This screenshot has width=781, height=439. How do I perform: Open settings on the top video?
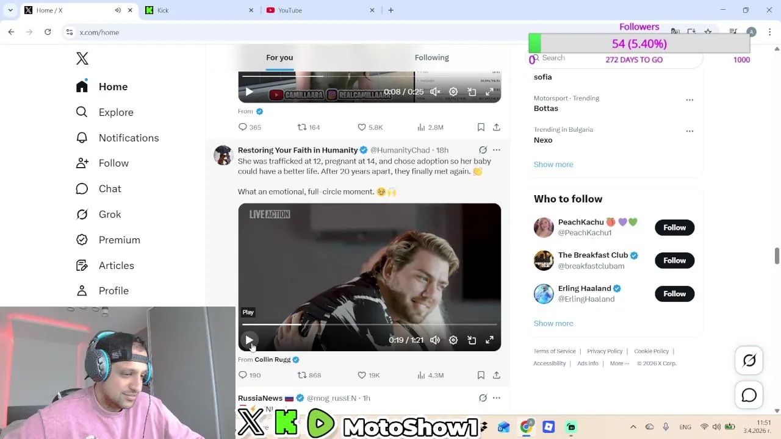coord(453,92)
